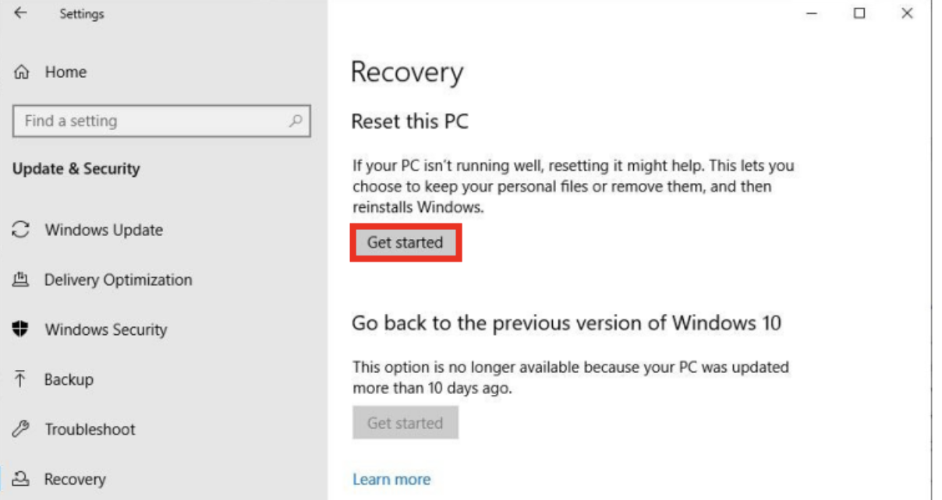Click the Troubleshoot wrench icon
942x500 pixels.
pos(22,429)
